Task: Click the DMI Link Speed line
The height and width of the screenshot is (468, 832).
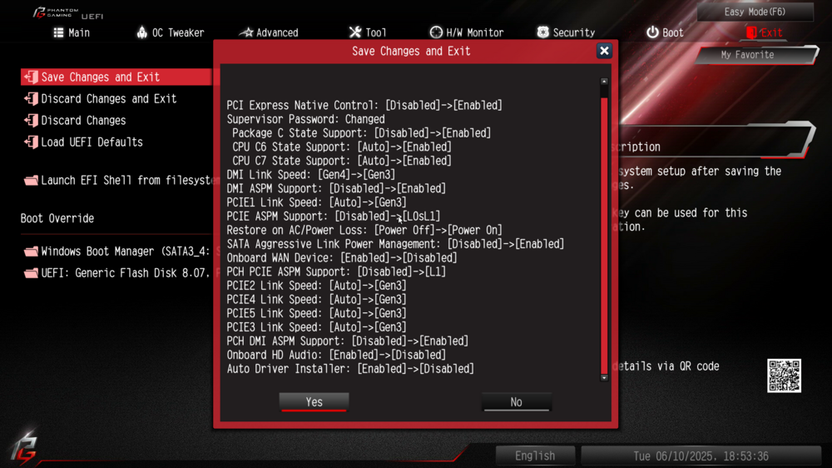Action: pyautogui.click(x=310, y=174)
